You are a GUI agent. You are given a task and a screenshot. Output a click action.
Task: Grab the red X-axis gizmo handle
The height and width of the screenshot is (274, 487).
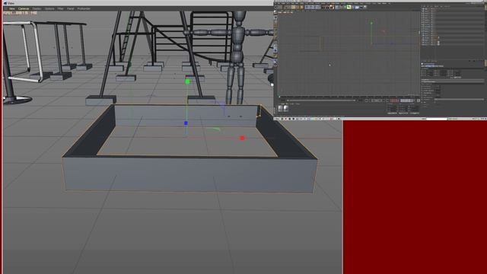click(x=242, y=138)
